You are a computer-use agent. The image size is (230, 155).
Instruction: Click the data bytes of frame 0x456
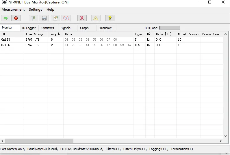pyautogui.click(x=98, y=45)
